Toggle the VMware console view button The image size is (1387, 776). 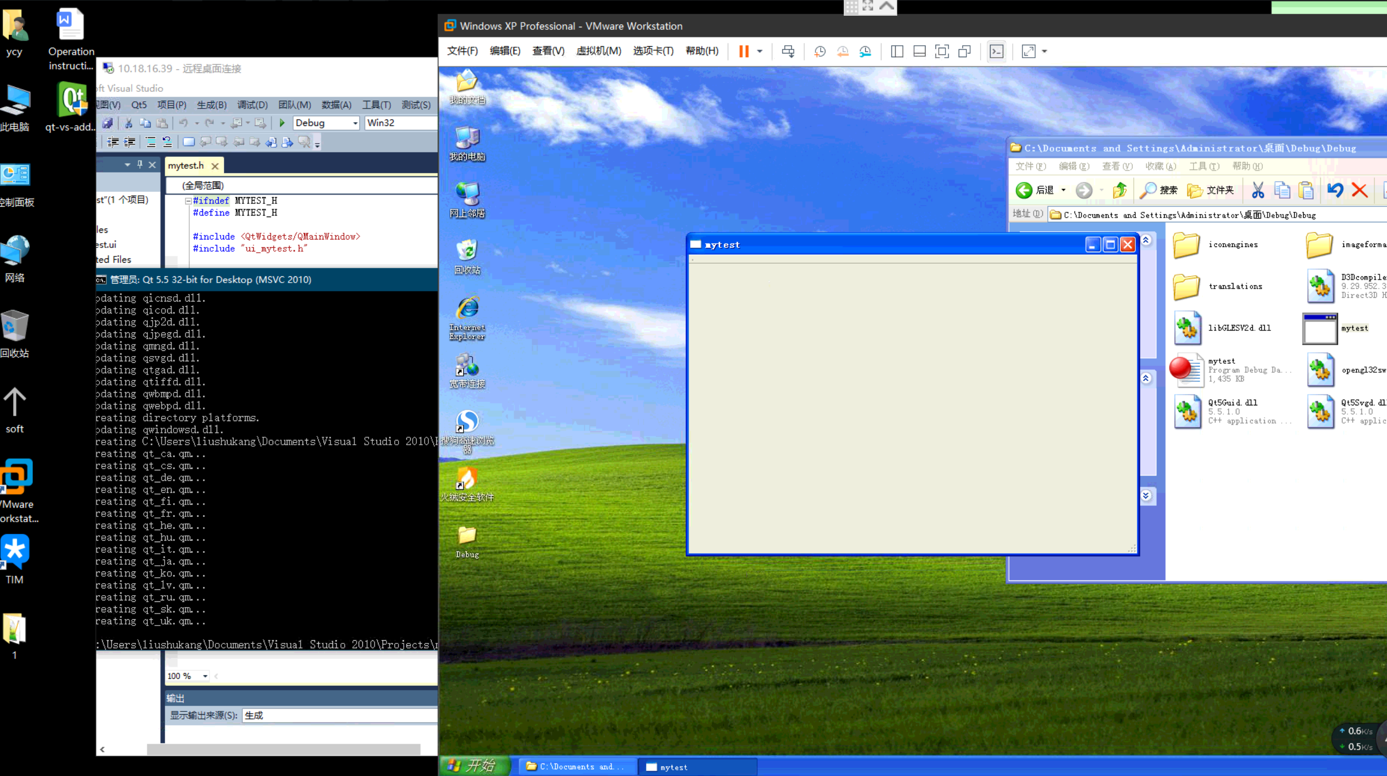[996, 51]
